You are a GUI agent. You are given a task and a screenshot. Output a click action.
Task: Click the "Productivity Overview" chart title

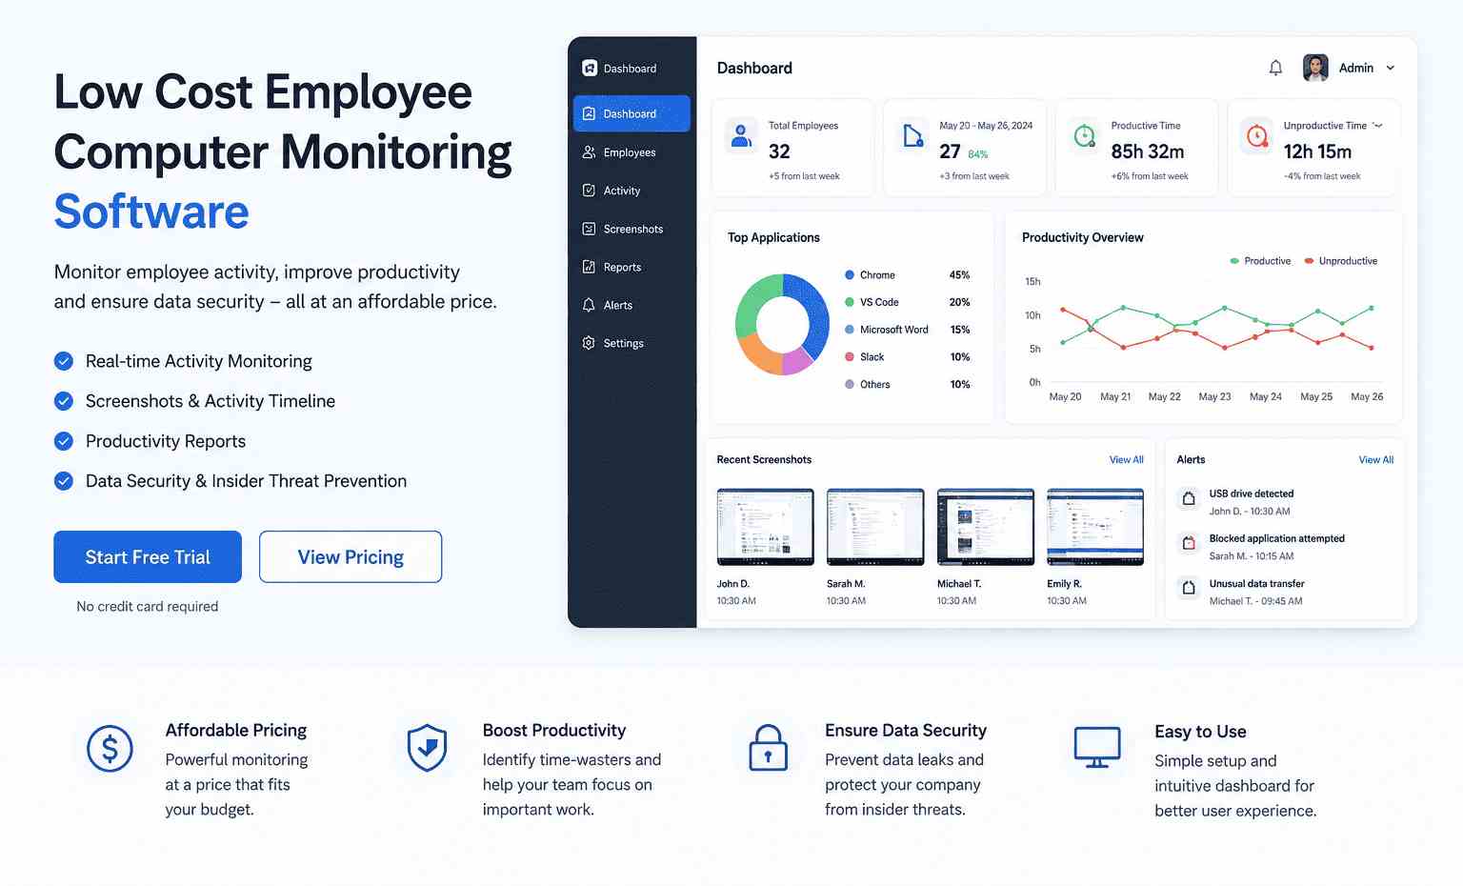pyautogui.click(x=1082, y=237)
